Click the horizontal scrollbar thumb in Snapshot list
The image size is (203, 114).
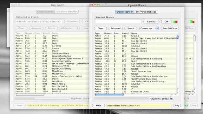click(x=109, y=95)
